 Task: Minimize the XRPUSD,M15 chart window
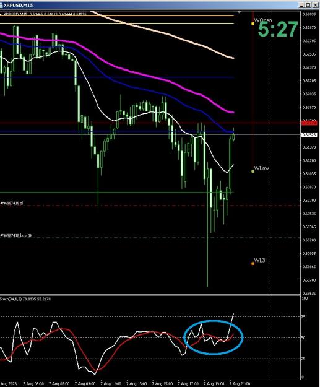click(x=302, y=5)
